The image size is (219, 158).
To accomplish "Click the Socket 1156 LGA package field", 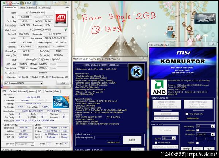I will (x=34, y=104).
